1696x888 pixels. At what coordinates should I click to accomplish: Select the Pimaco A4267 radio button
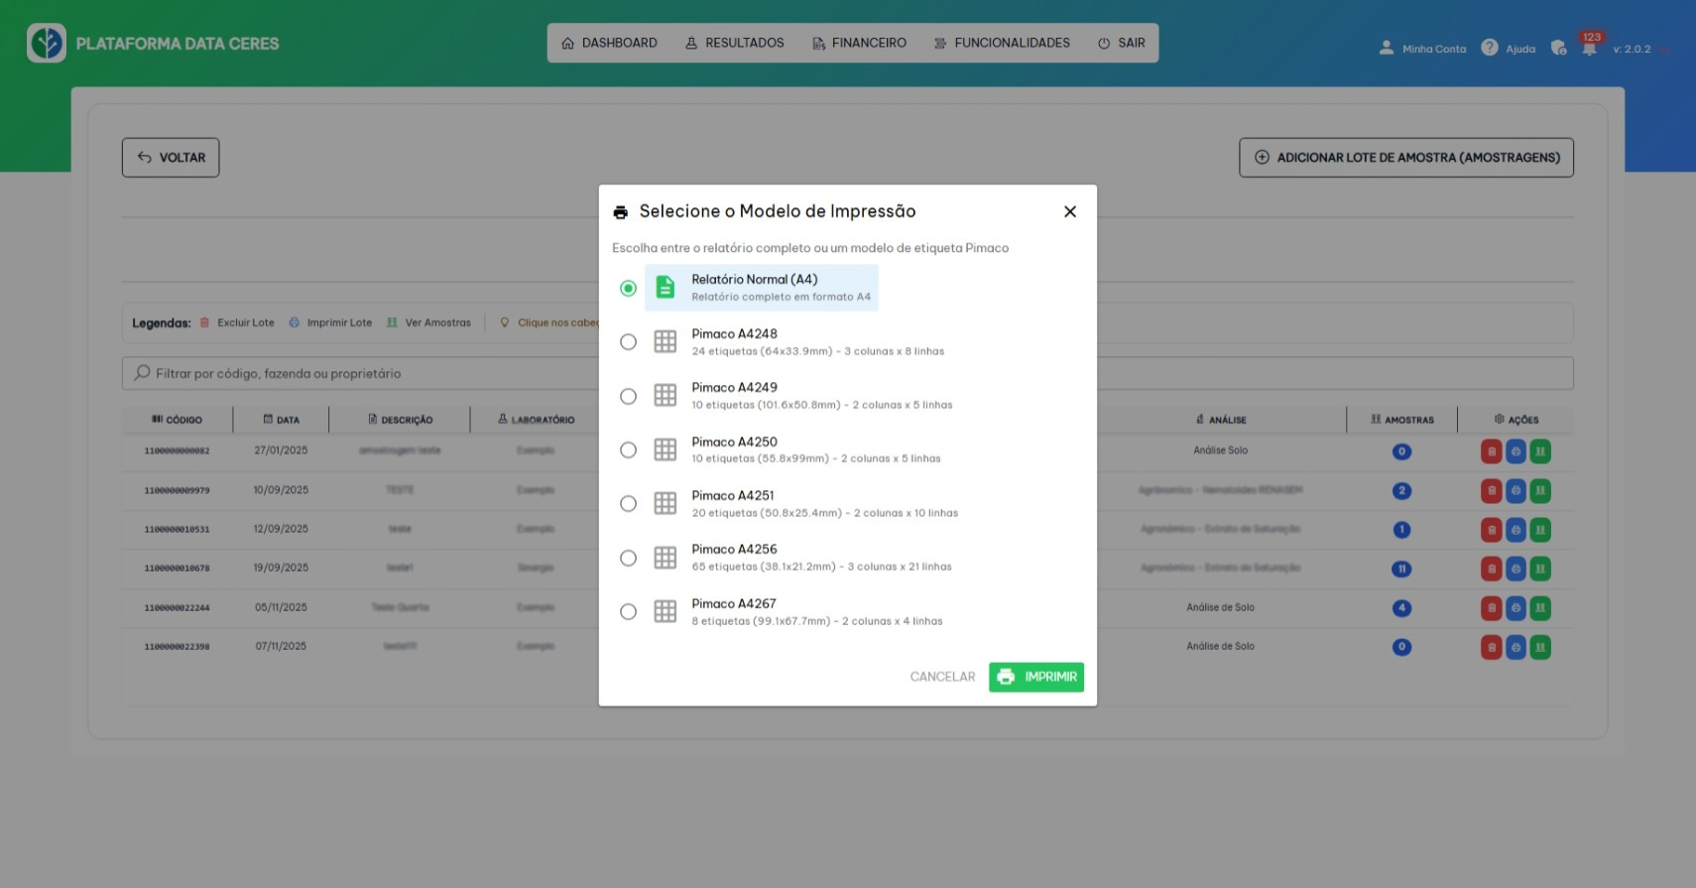tap(628, 612)
